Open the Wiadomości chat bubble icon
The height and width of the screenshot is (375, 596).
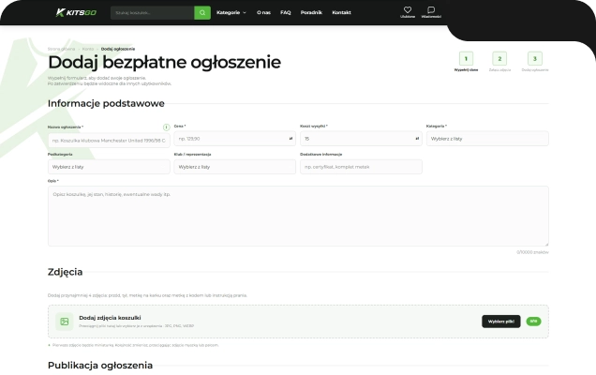tap(431, 10)
